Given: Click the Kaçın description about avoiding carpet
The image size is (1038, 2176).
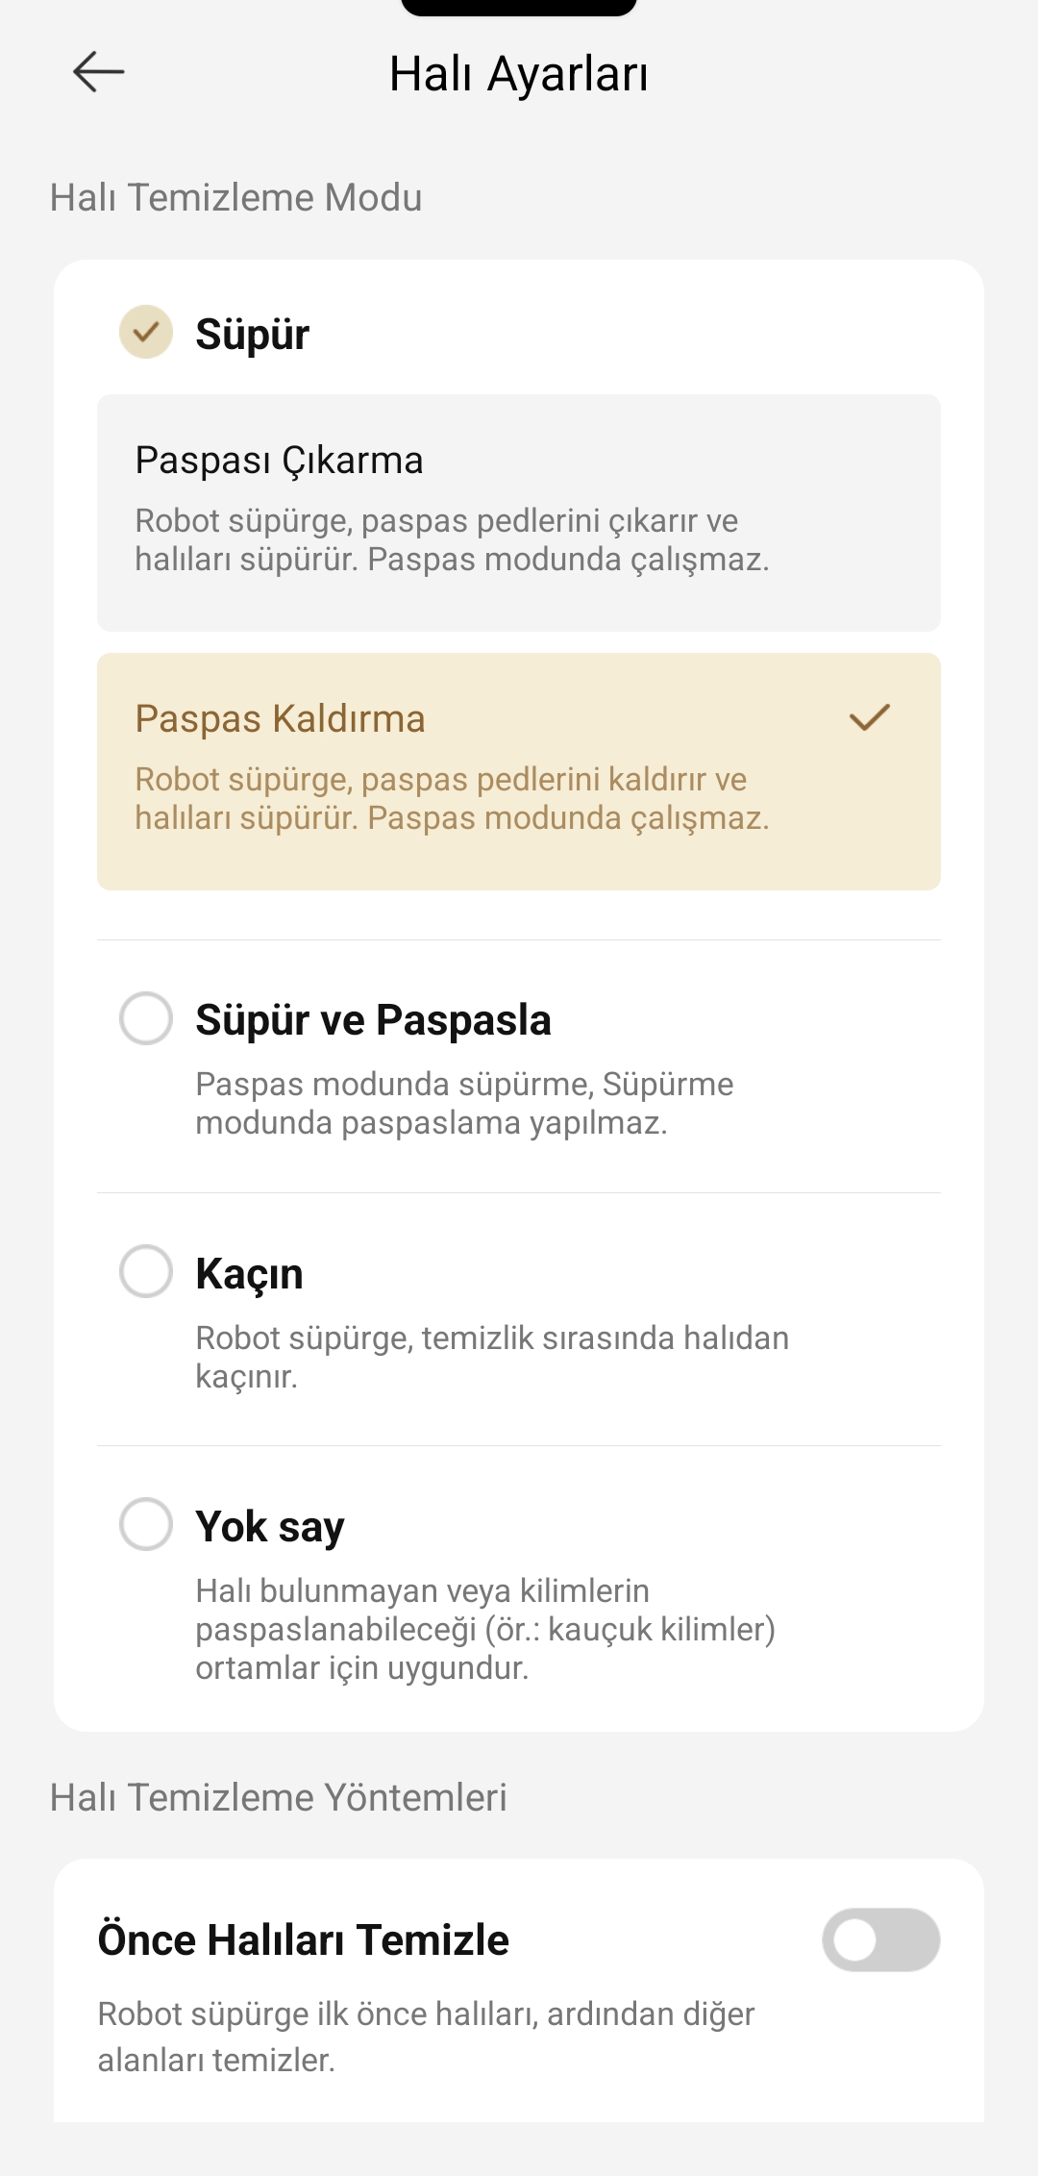Looking at the screenshot, I should (491, 1357).
